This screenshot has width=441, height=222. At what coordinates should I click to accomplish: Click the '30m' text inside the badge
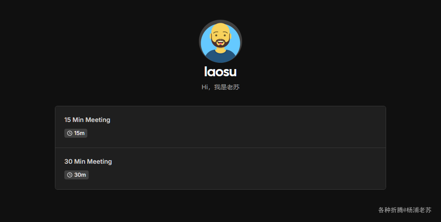[x=80, y=175]
